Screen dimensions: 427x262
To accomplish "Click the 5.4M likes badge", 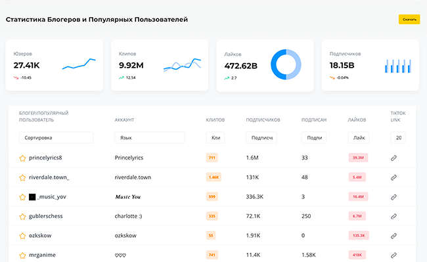I will pos(357,177).
